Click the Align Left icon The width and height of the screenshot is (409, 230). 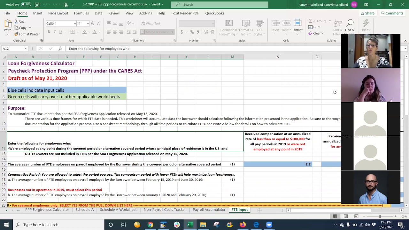[109, 32]
